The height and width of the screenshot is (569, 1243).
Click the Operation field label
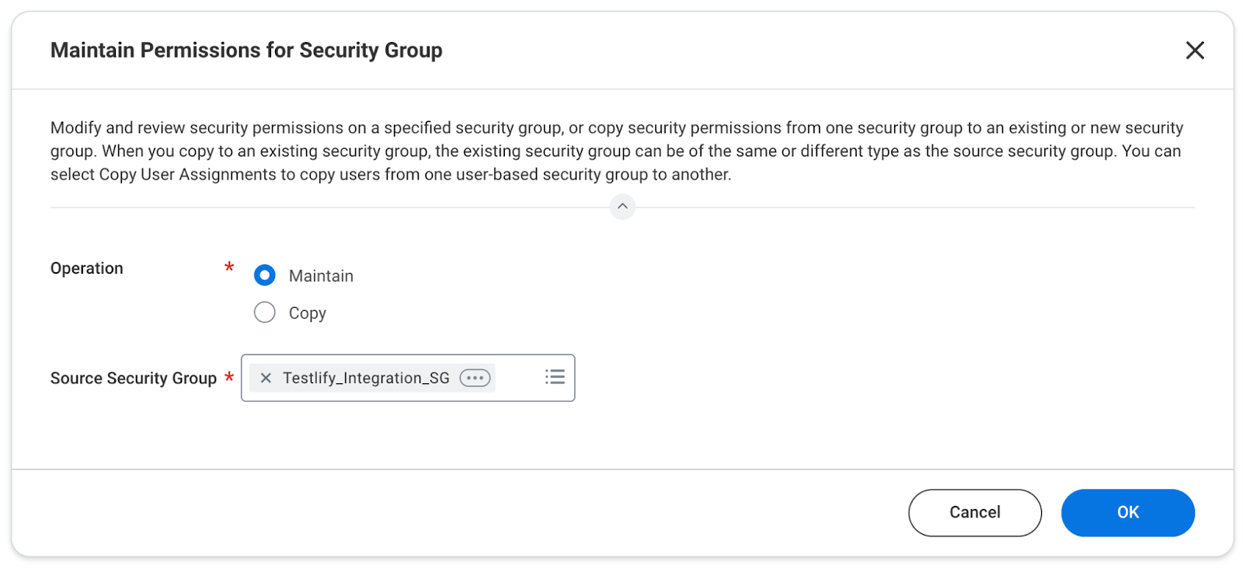point(87,268)
